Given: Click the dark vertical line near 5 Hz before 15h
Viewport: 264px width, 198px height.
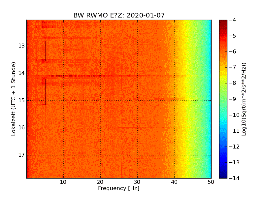Looking at the screenshot, I should point(45,92).
